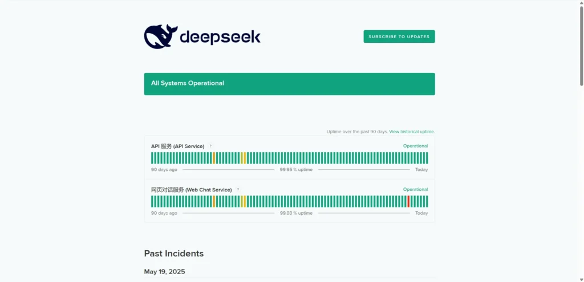Select the orange bar in API Service uptime
The image size is (584, 282).
click(x=214, y=158)
